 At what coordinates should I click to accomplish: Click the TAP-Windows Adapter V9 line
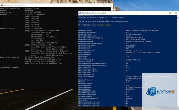pos(38,45)
